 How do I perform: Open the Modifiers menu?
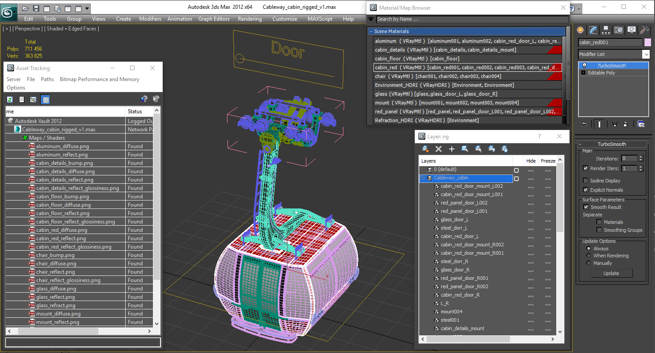click(150, 19)
